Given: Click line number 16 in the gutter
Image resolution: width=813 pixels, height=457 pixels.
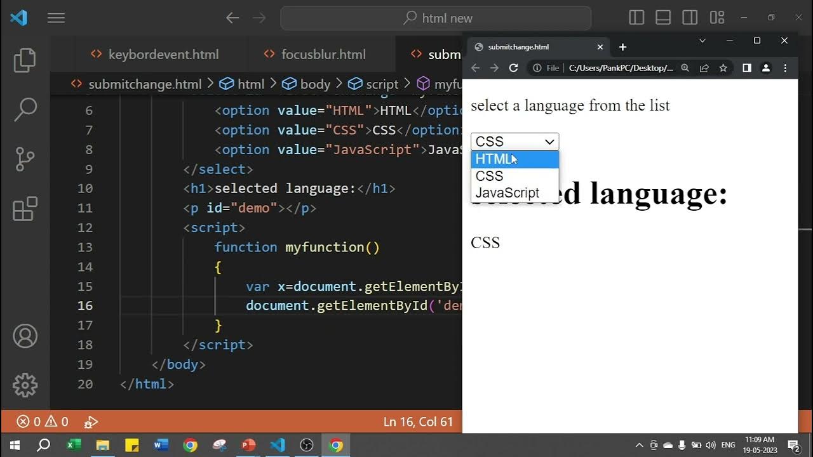Looking at the screenshot, I should [85, 305].
